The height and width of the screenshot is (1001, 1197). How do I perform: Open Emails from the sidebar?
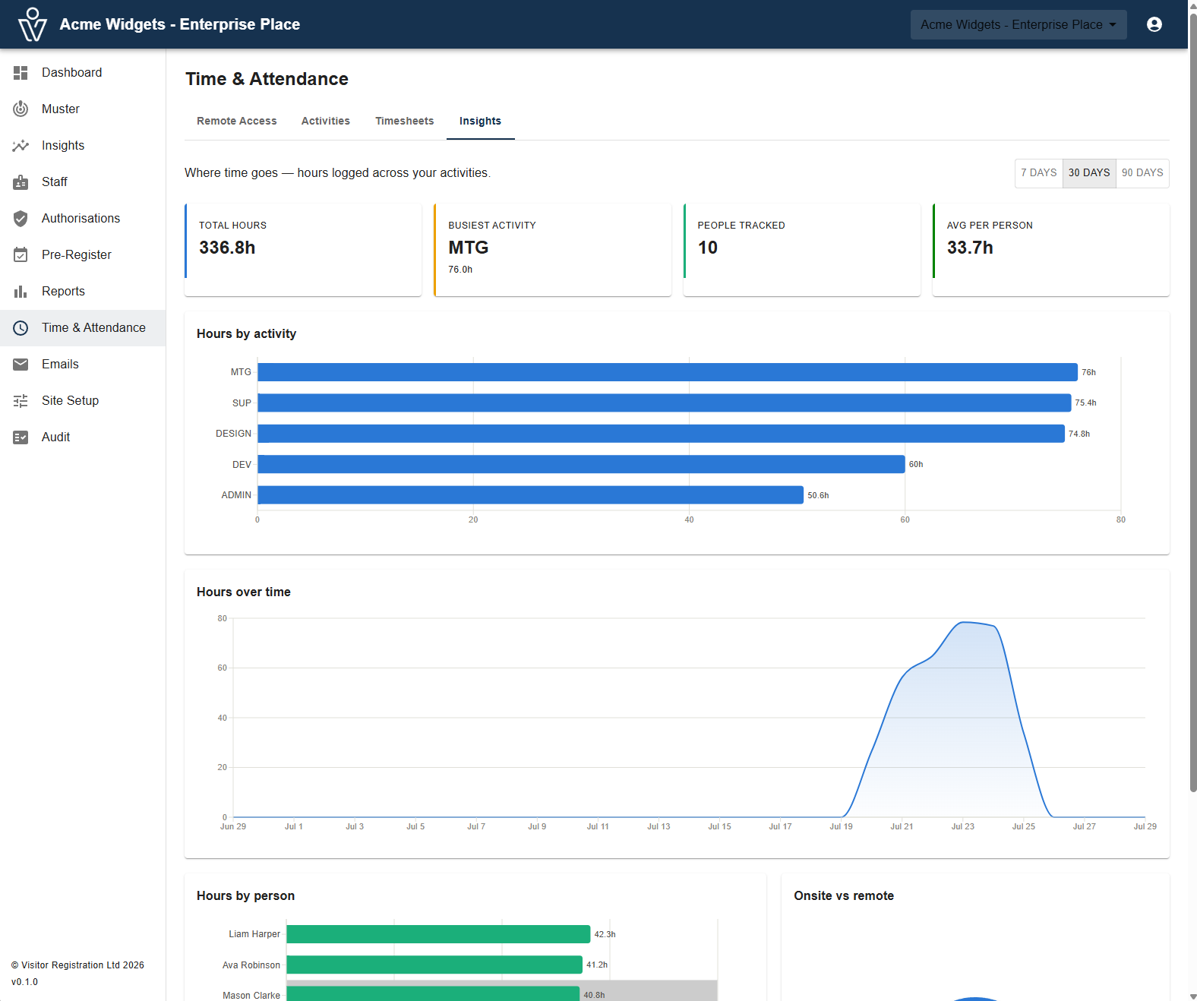click(x=83, y=365)
